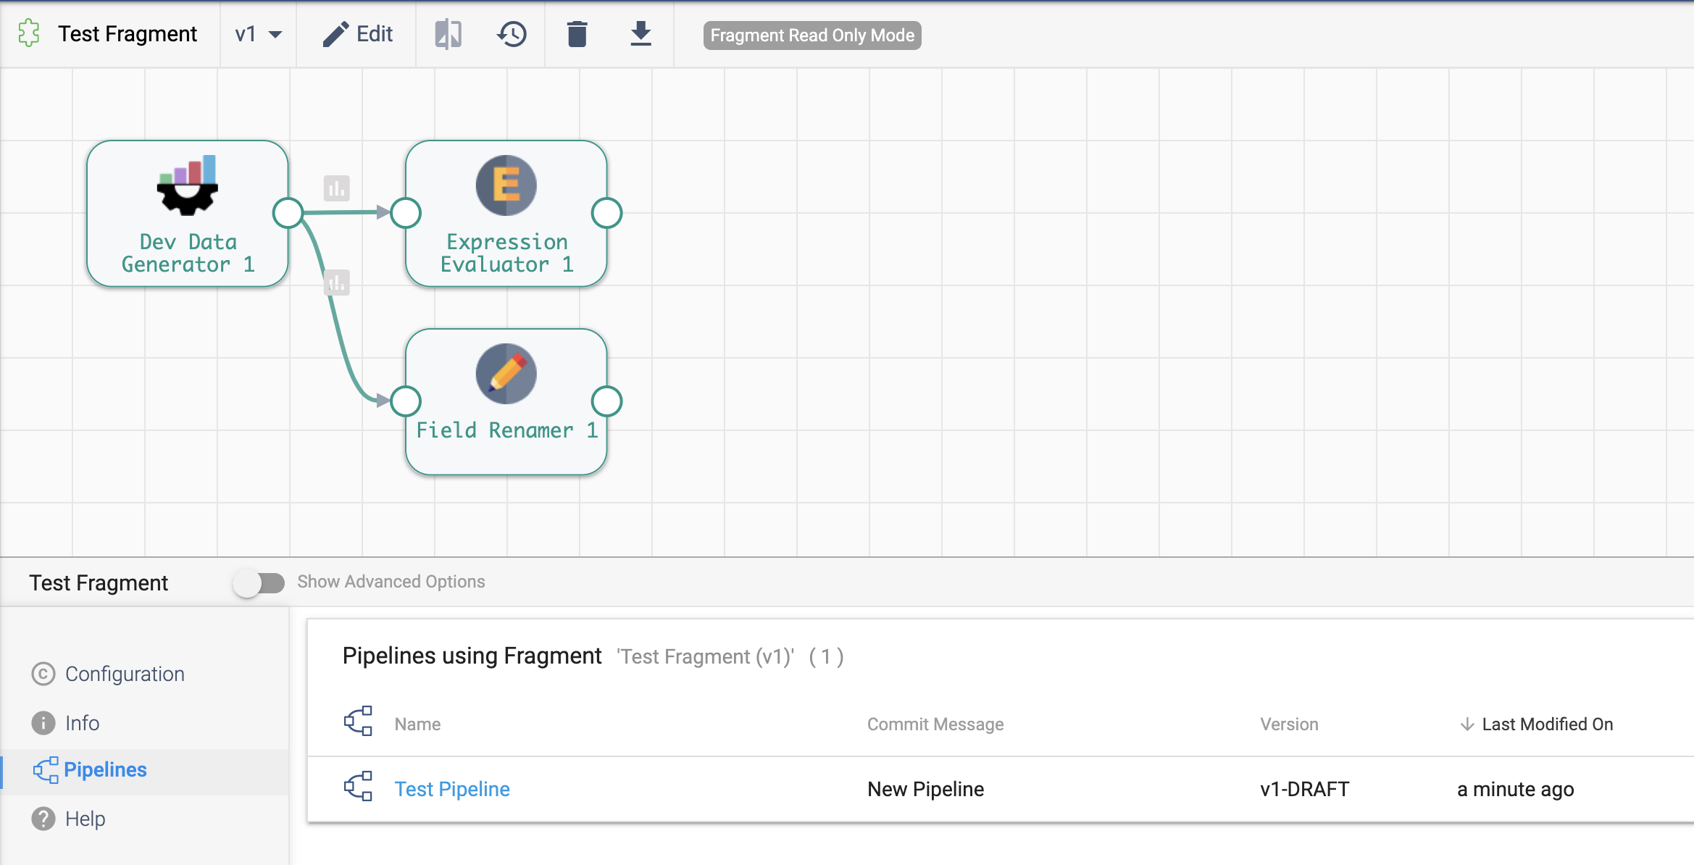Select the Field Renamer 1 stage
1694x865 pixels.
(506, 402)
